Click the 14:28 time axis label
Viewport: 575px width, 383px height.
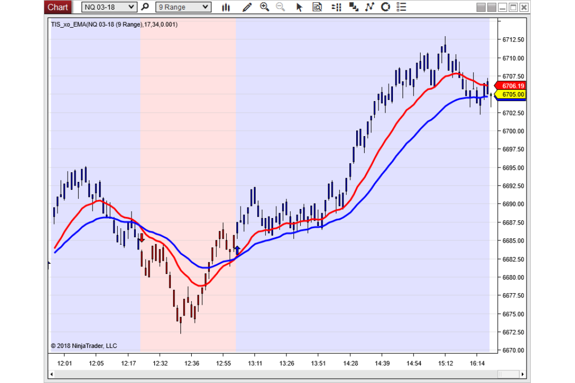pyautogui.click(x=350, y=363)
